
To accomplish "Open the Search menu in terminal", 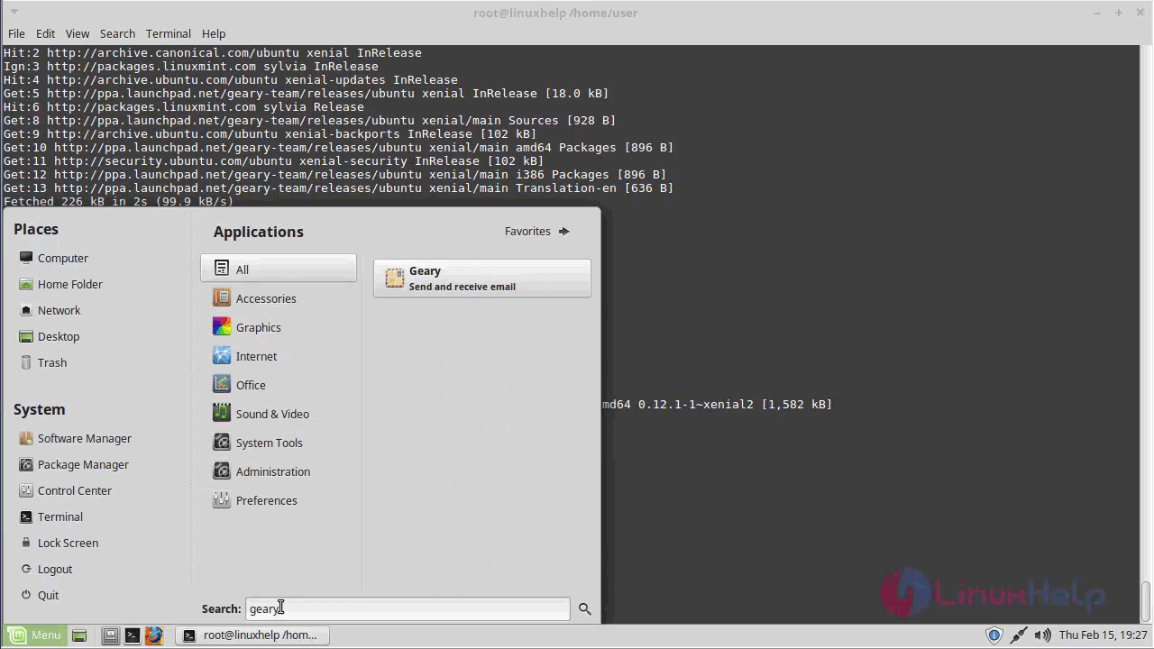I will coord(117,33).
